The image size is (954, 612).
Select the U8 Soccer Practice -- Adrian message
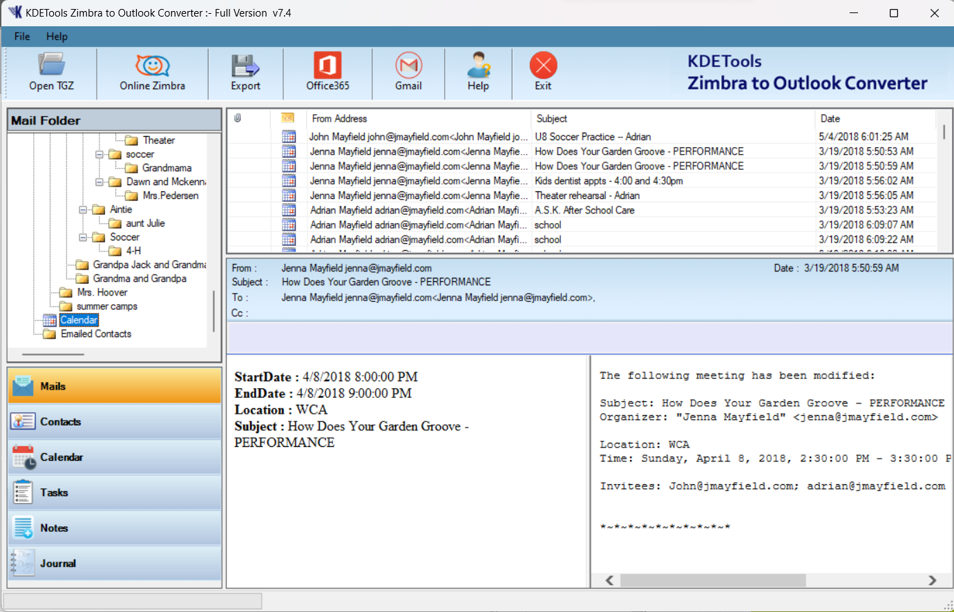[582, 137]
